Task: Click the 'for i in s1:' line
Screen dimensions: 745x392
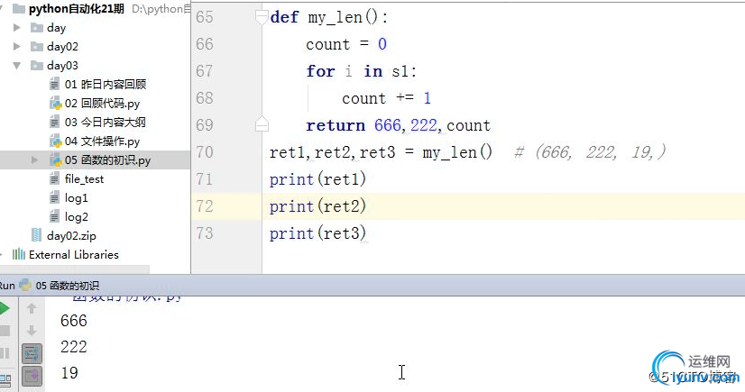Action: 361,71
